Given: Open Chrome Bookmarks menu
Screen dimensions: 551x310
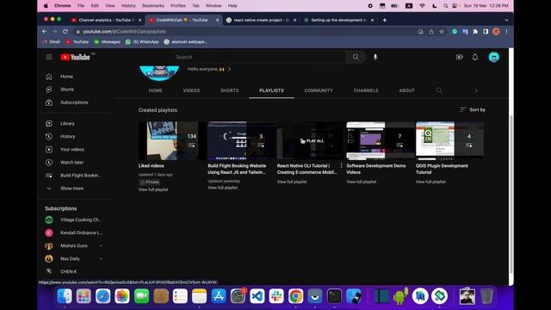Looking at the screenshot, I should tap(153, 6).
